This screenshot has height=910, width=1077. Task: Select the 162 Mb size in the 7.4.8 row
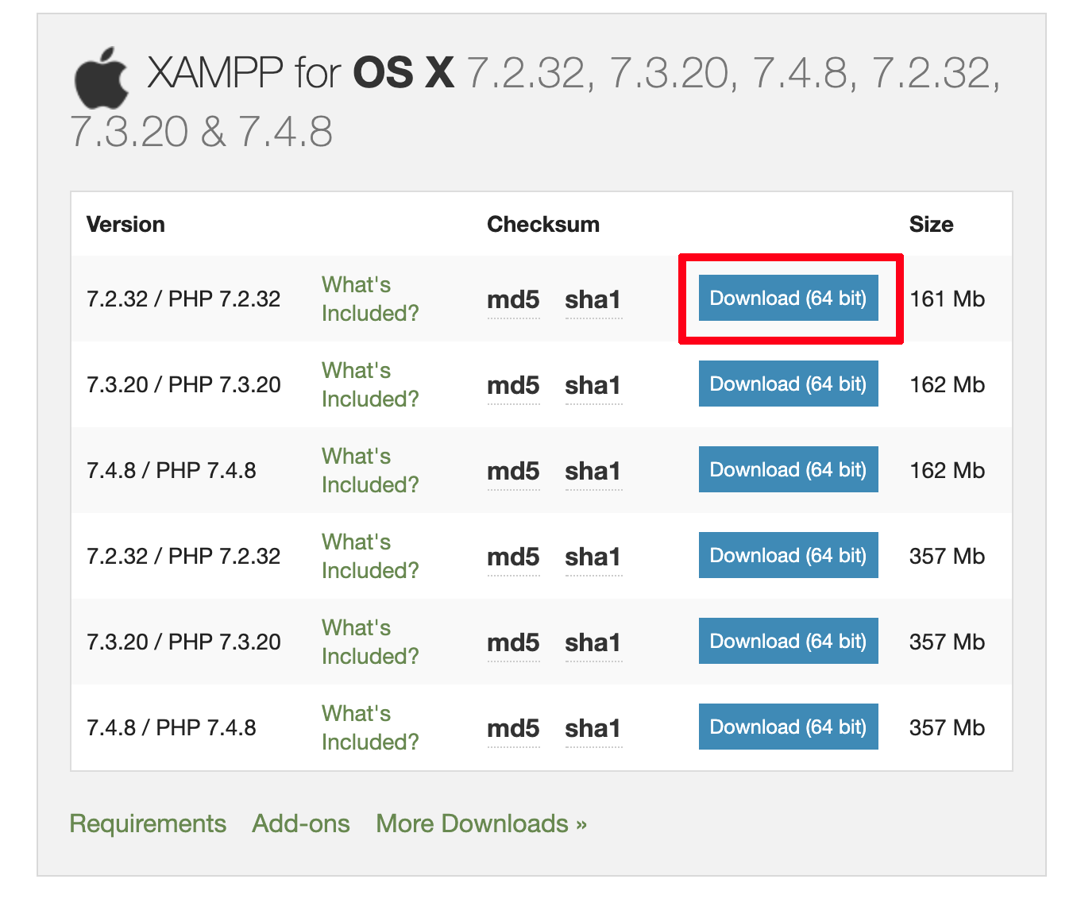tap(947, 470)
